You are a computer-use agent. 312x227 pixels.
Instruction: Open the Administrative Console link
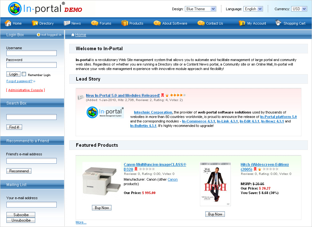(x=26, y=90)
